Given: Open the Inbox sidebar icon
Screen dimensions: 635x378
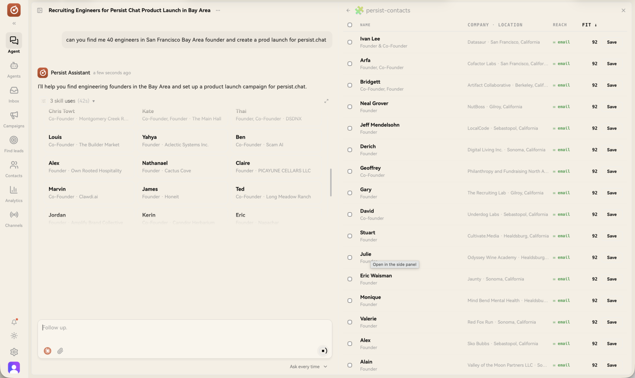Looking at the screenshot, I should [x=14, y=91].
